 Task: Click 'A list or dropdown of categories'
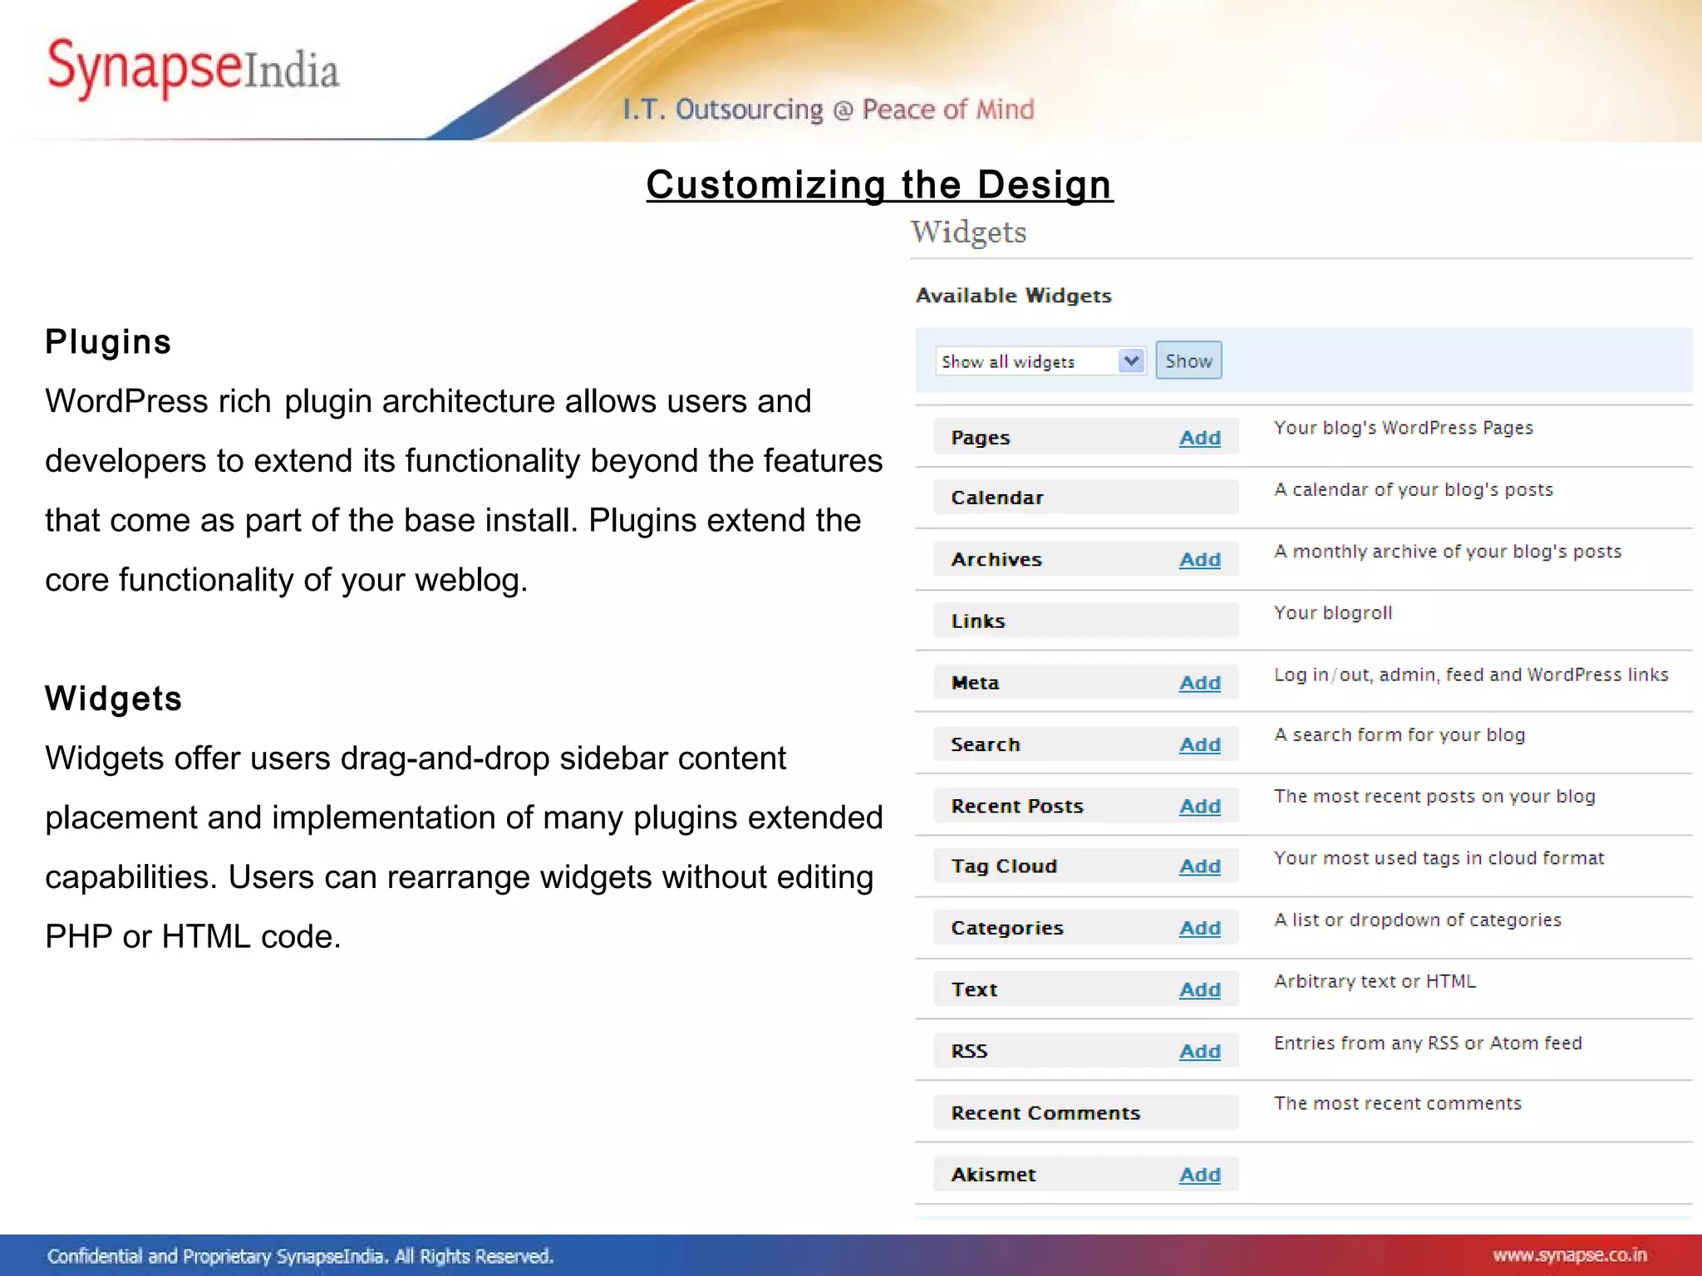click(1417, 920)
